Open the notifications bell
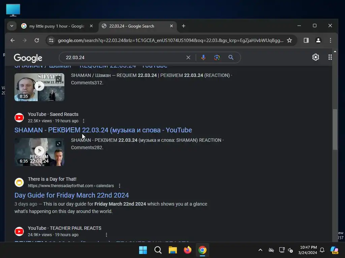 tap(322, 250)
